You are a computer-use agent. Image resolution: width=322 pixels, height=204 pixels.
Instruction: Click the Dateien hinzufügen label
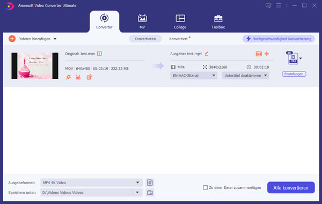(x=34, y=39)
